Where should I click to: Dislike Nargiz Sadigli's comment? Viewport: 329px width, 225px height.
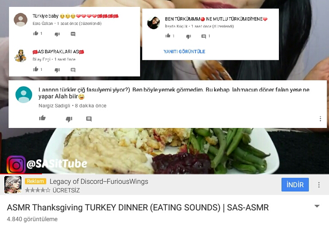coord(69,119)
